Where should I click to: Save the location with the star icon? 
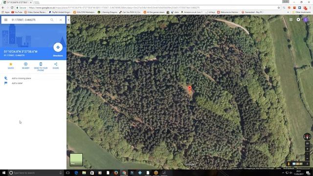pyautogui.click(x=11, y=66)
